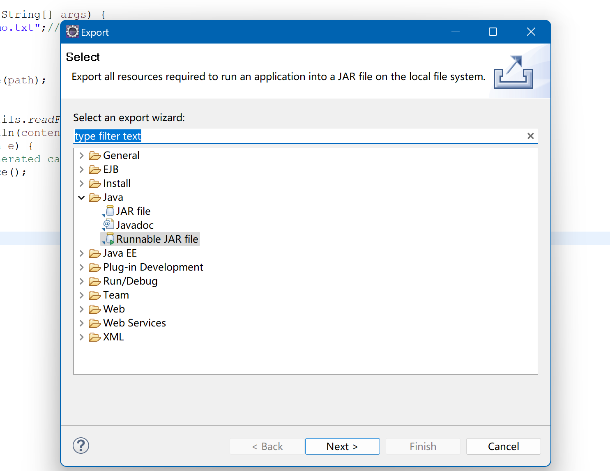Expand the Run/Debug category
Screen dimensions: 610x471
(x=81, y=281)
